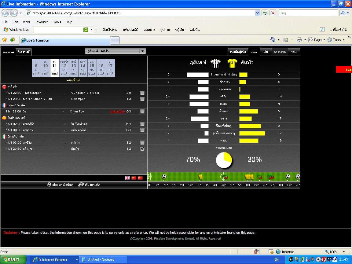Open the Tools dropdown in the command bar
The image size is (352, 264).
(x=336, y=40)
